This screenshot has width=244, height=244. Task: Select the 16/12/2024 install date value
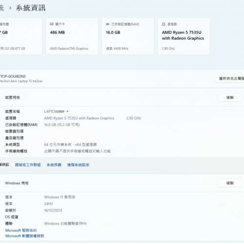click(53, 210)
